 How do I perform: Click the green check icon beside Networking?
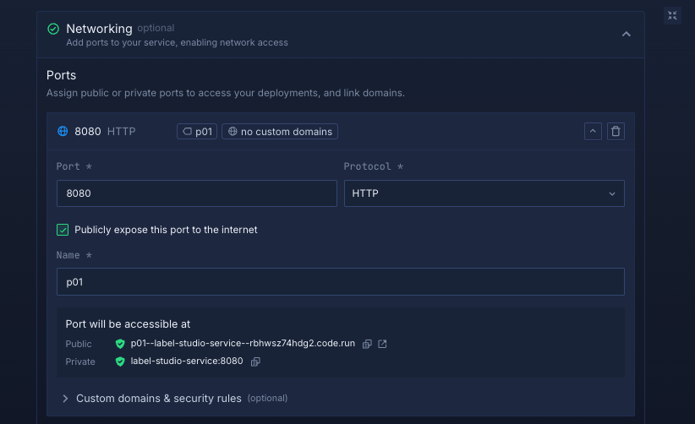(53, 29)
